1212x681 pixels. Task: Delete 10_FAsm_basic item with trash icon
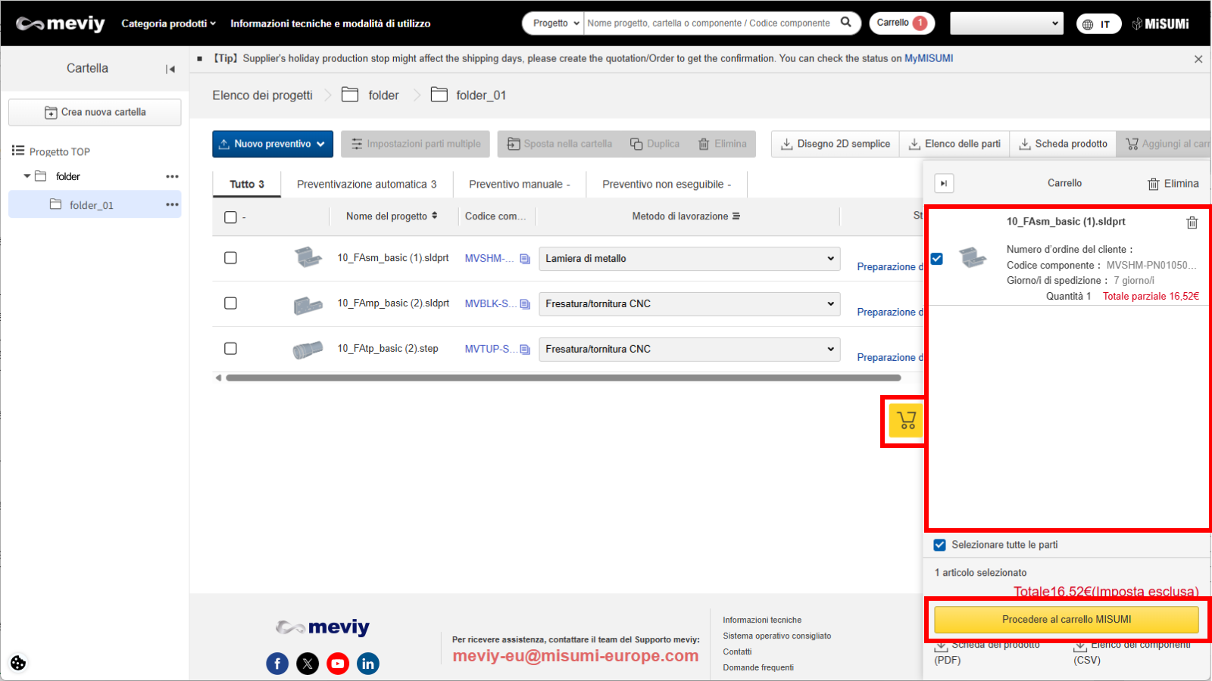1192,222
